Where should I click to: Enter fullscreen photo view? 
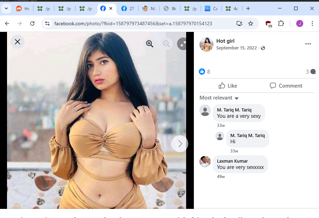[182, 44]
